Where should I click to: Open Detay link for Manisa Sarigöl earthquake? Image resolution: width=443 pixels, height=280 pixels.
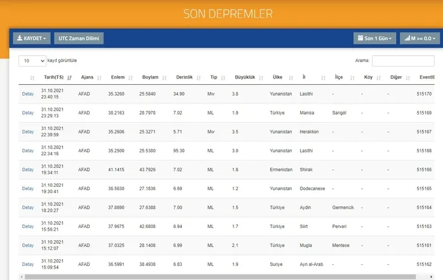[x=28, y=113]
